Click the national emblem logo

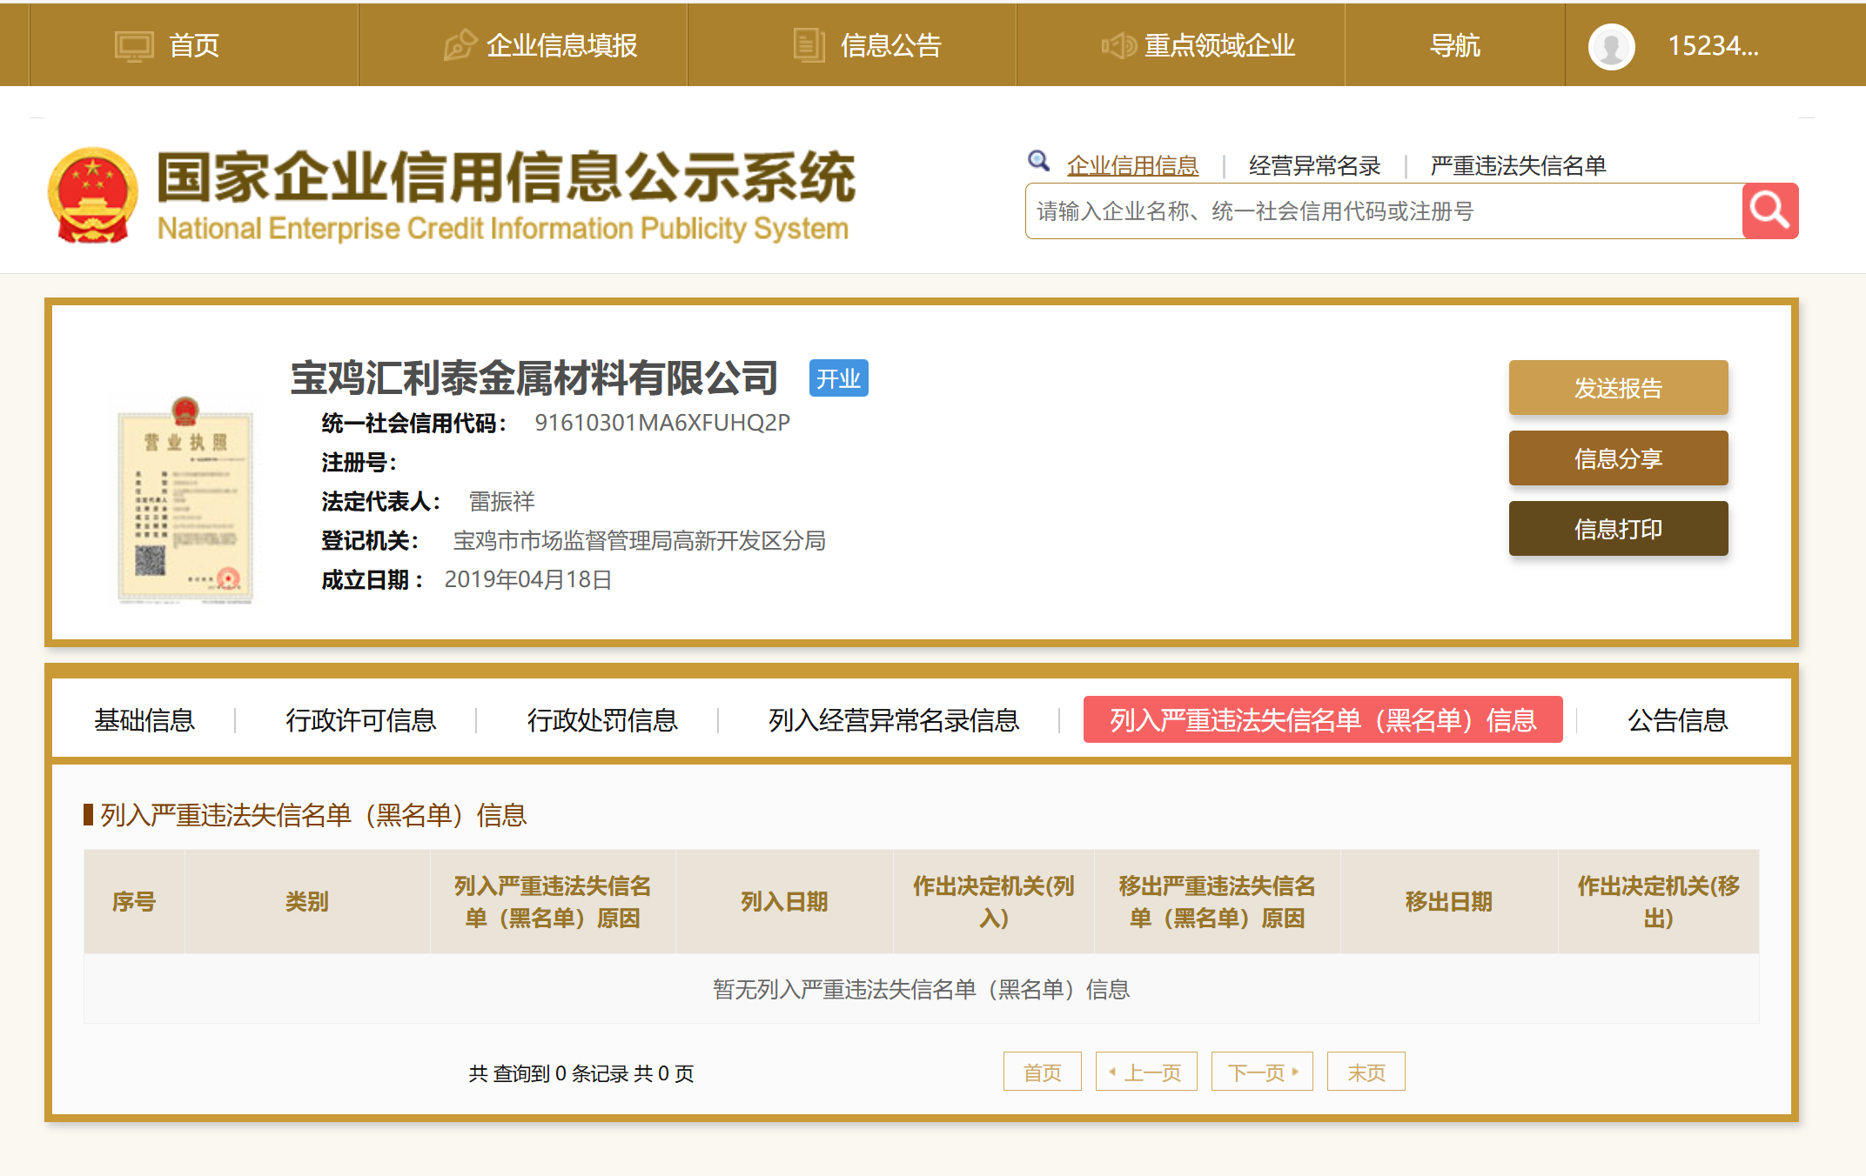[92, 195]
